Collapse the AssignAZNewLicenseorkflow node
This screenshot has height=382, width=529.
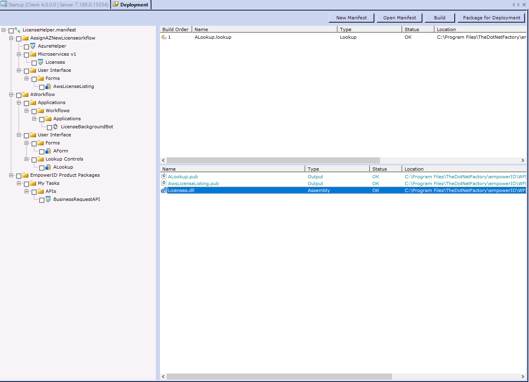(11, 38)
